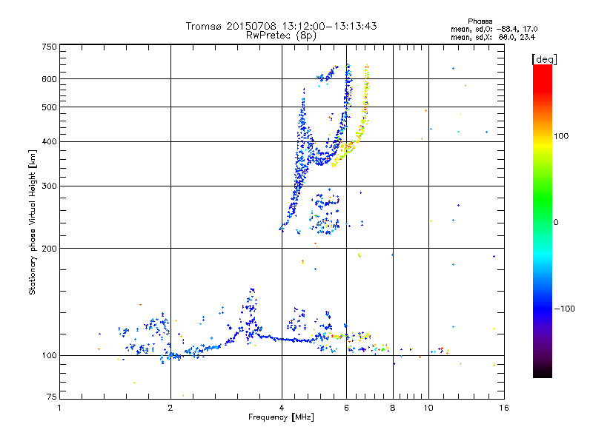593x444 pixels.
Task: Click the x-axis tick label '1'
Action: point(59,408)
